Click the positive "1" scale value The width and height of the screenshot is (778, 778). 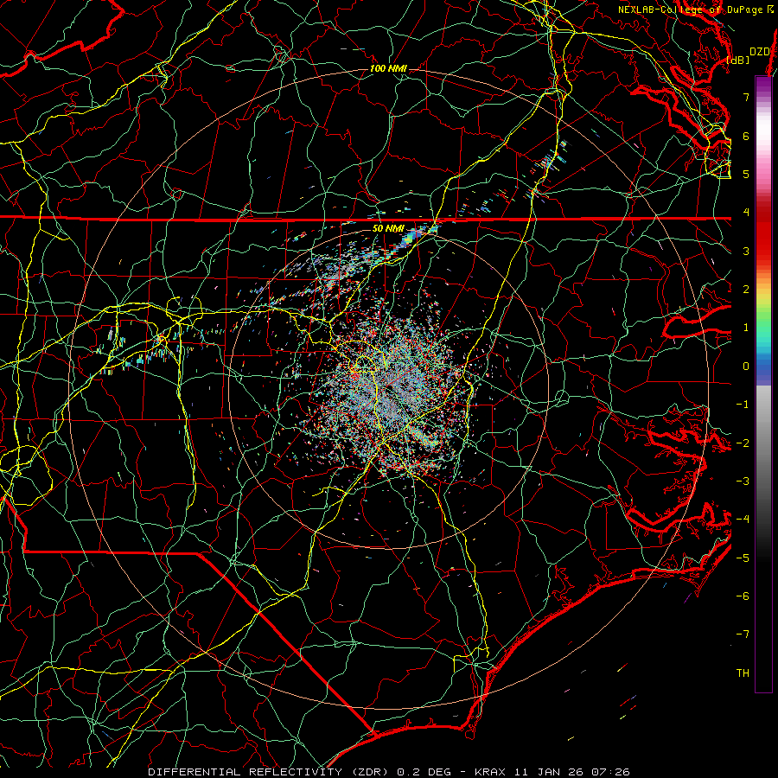click(746, 328)
